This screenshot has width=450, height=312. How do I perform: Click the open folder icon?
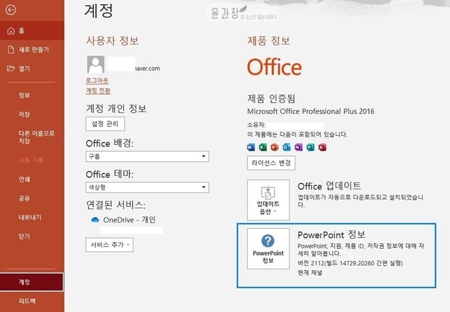click(11, 68)
